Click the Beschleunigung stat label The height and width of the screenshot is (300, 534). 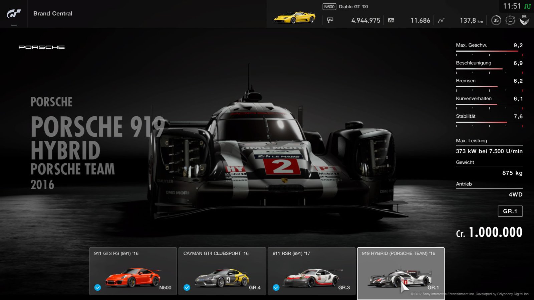(474, 63)
